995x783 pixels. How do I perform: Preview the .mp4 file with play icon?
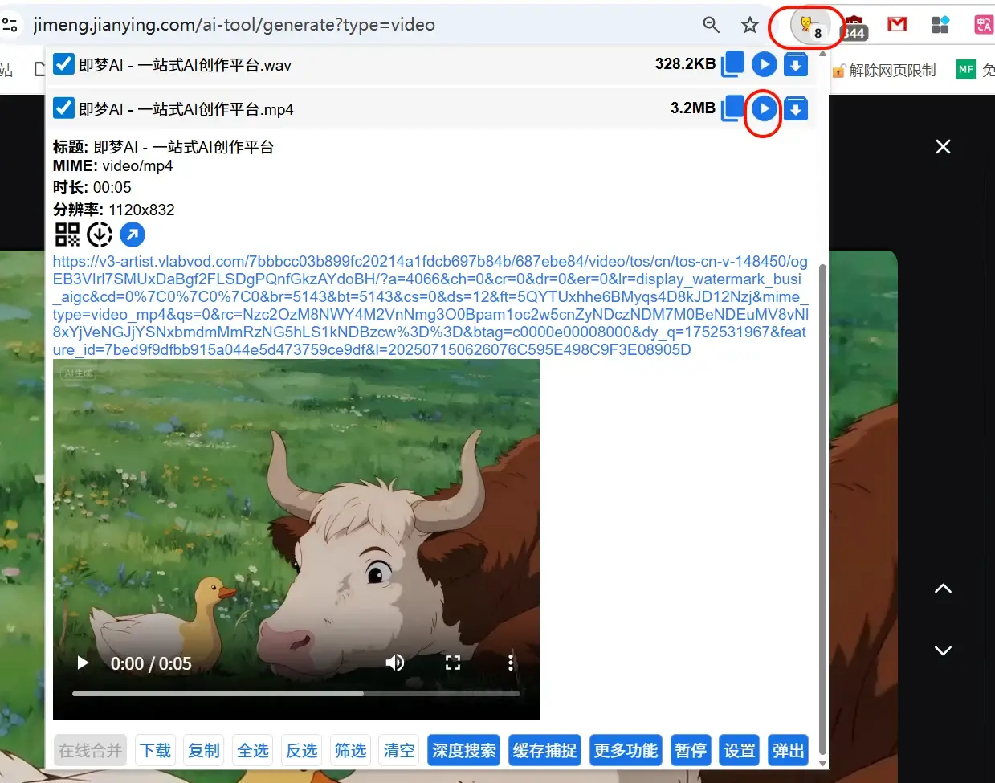click(764, 108)
